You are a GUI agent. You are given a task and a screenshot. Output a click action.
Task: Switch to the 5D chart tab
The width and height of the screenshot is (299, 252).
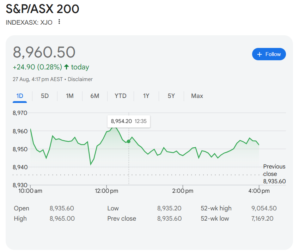coord(45,96)
